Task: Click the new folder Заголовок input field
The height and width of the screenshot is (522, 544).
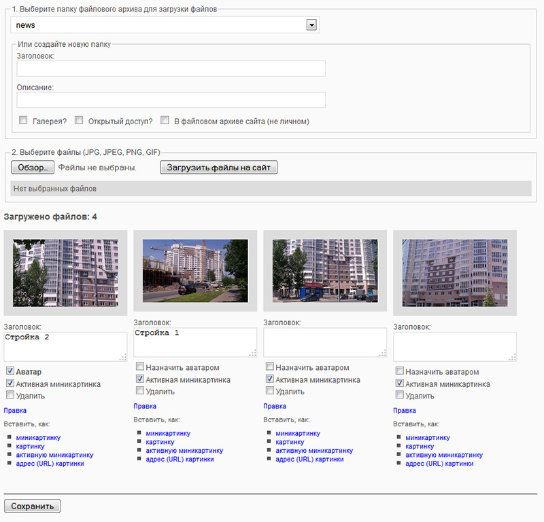Action: [171, 69]
